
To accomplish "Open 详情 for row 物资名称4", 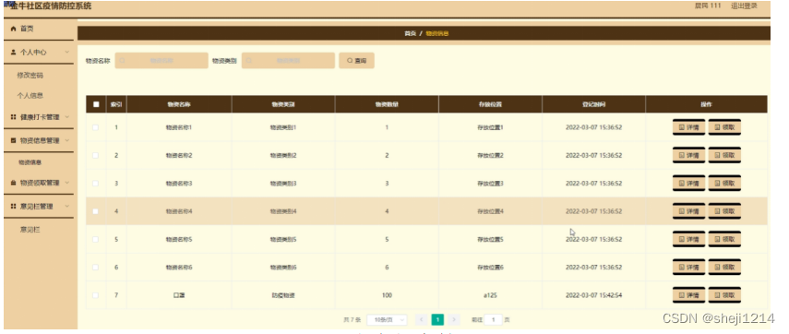I will [688, 211].
